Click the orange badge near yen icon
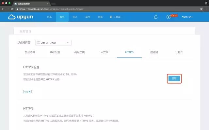 174,16
